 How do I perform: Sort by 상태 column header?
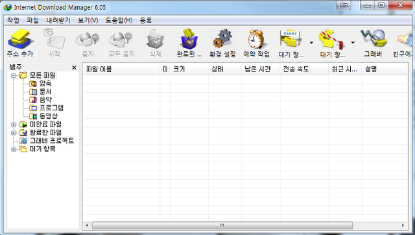tap(225, 69)
